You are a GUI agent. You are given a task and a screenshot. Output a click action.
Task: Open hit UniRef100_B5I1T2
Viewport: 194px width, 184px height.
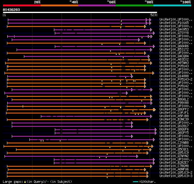[174, 50]
